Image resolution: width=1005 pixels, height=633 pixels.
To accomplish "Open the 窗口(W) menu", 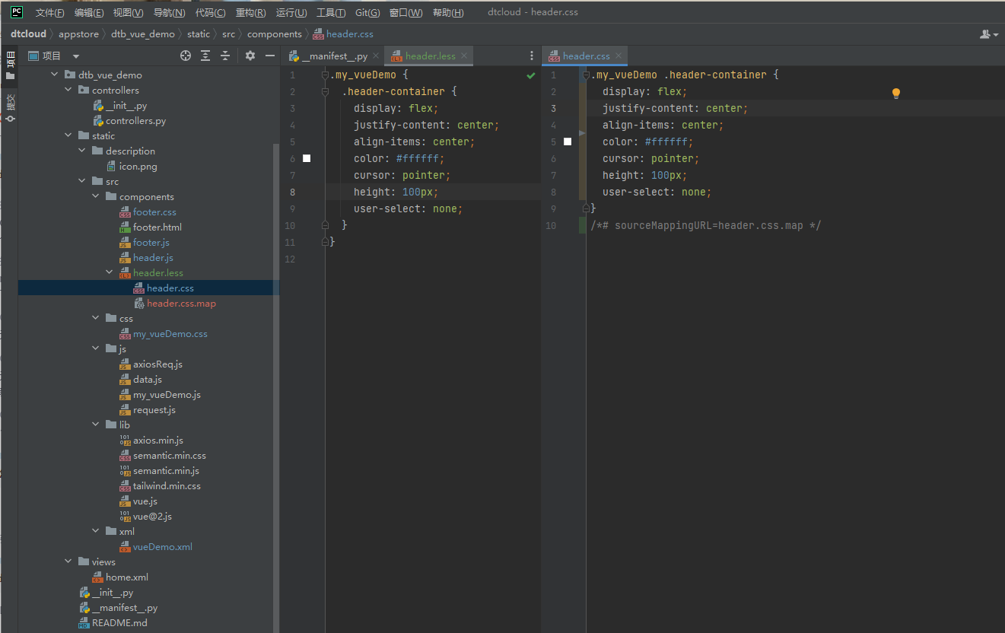I will [405, 12].
